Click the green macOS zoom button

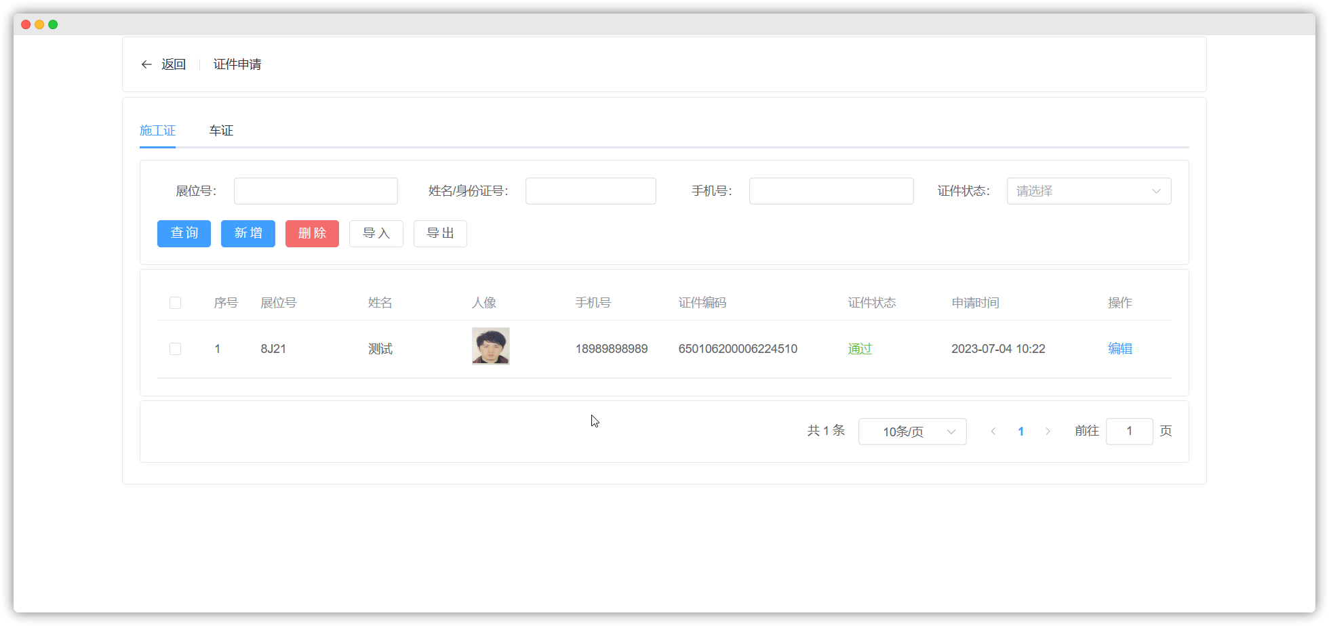coord(53,24)
